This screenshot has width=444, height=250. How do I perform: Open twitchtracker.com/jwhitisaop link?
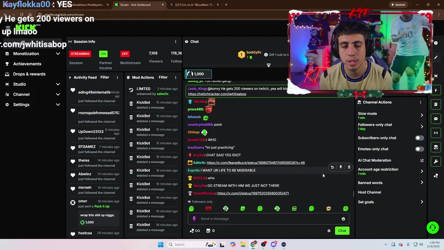point(217,94)
